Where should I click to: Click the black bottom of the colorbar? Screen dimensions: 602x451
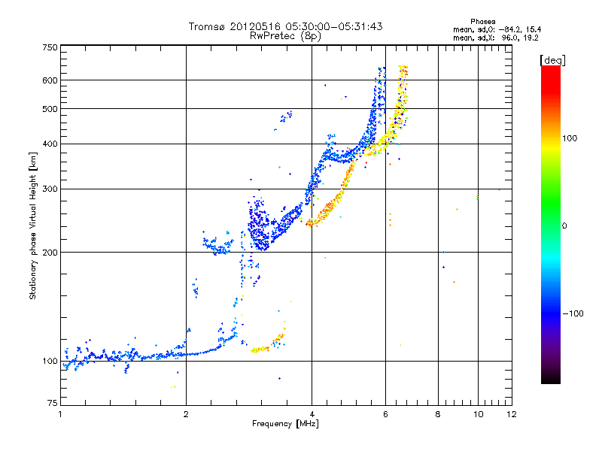coord(551,378)
